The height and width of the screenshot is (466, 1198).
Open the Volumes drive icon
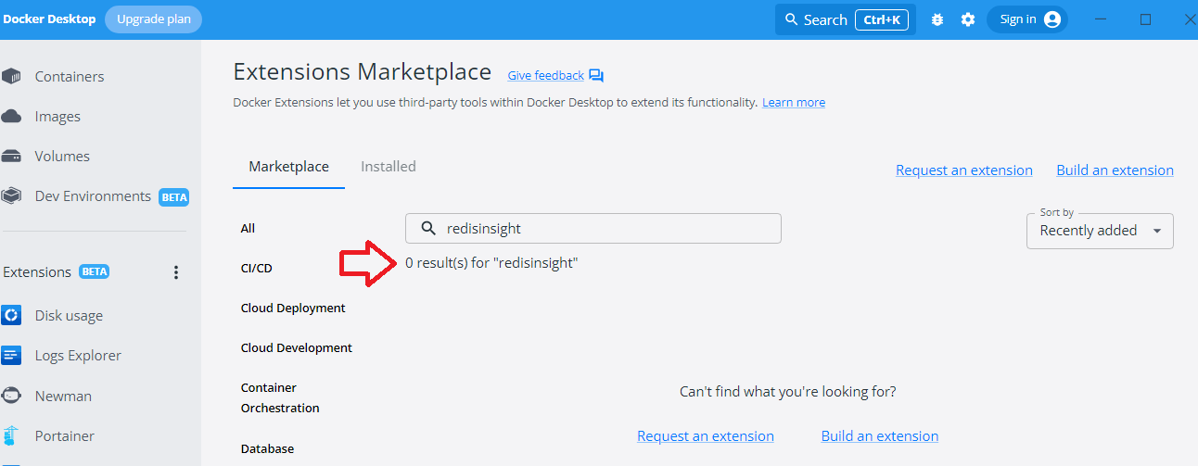pyautogui.click(x=11, y=157)
